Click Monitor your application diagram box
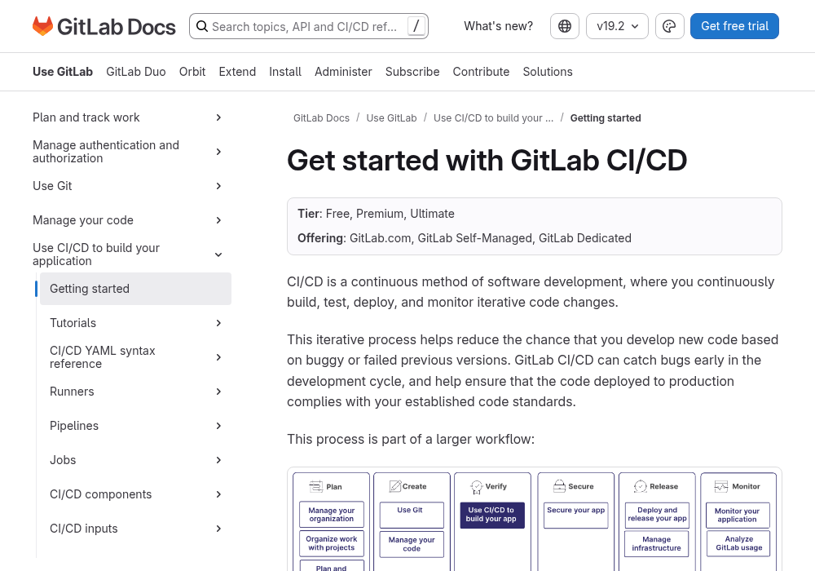Image resolution: width=815 pixels, height=571 pixels. coord(738,516)
